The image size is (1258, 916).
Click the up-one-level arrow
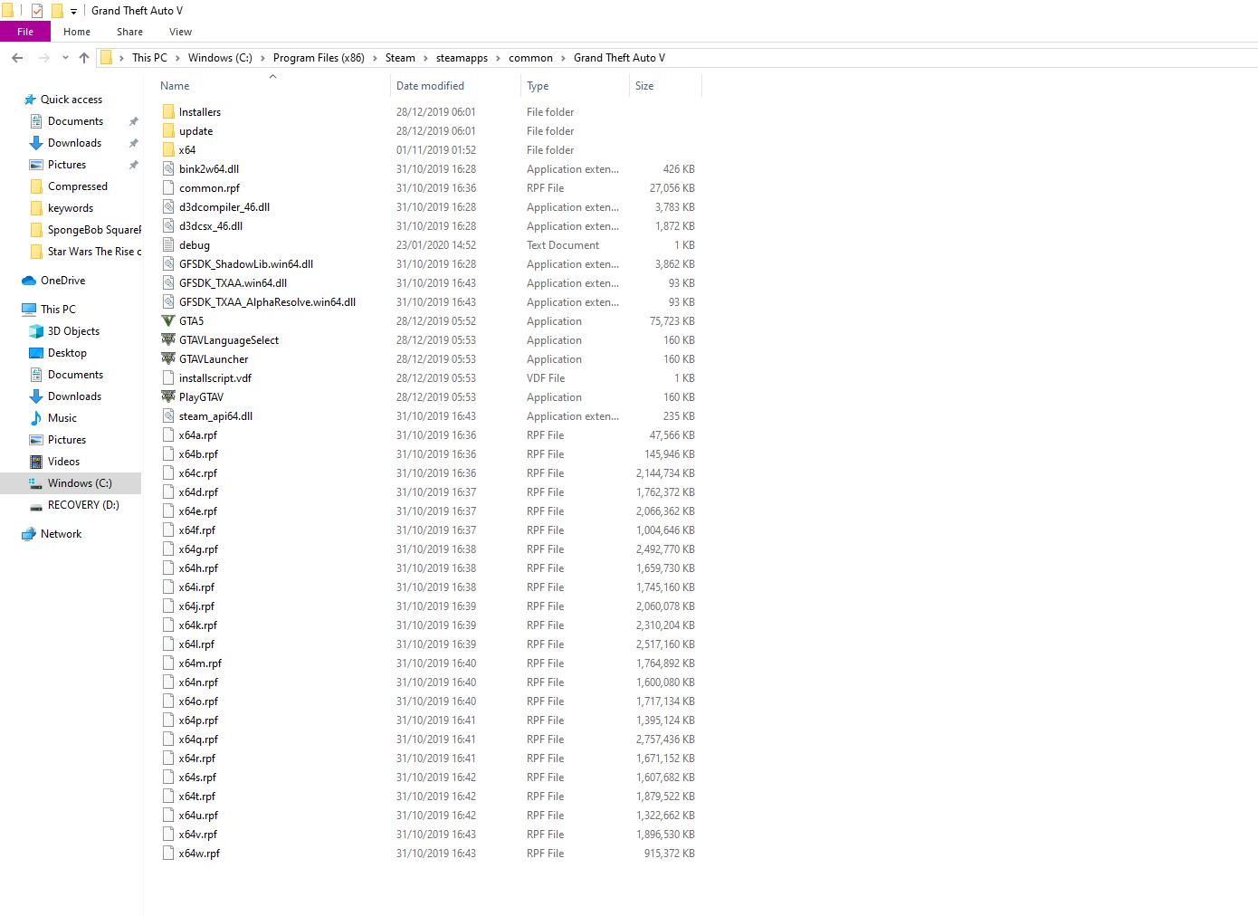click(83, 57)
